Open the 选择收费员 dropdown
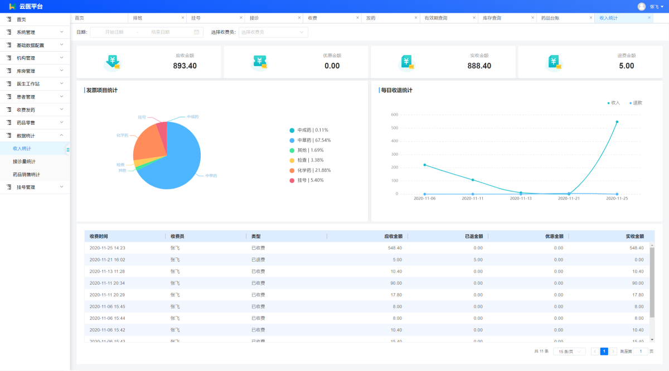Screen dimensions: 669x371 tap(273, 32)
